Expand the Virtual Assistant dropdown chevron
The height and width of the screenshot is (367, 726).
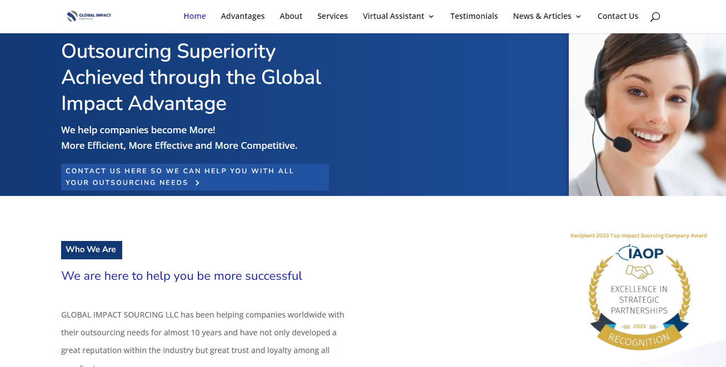click(432, 17)
